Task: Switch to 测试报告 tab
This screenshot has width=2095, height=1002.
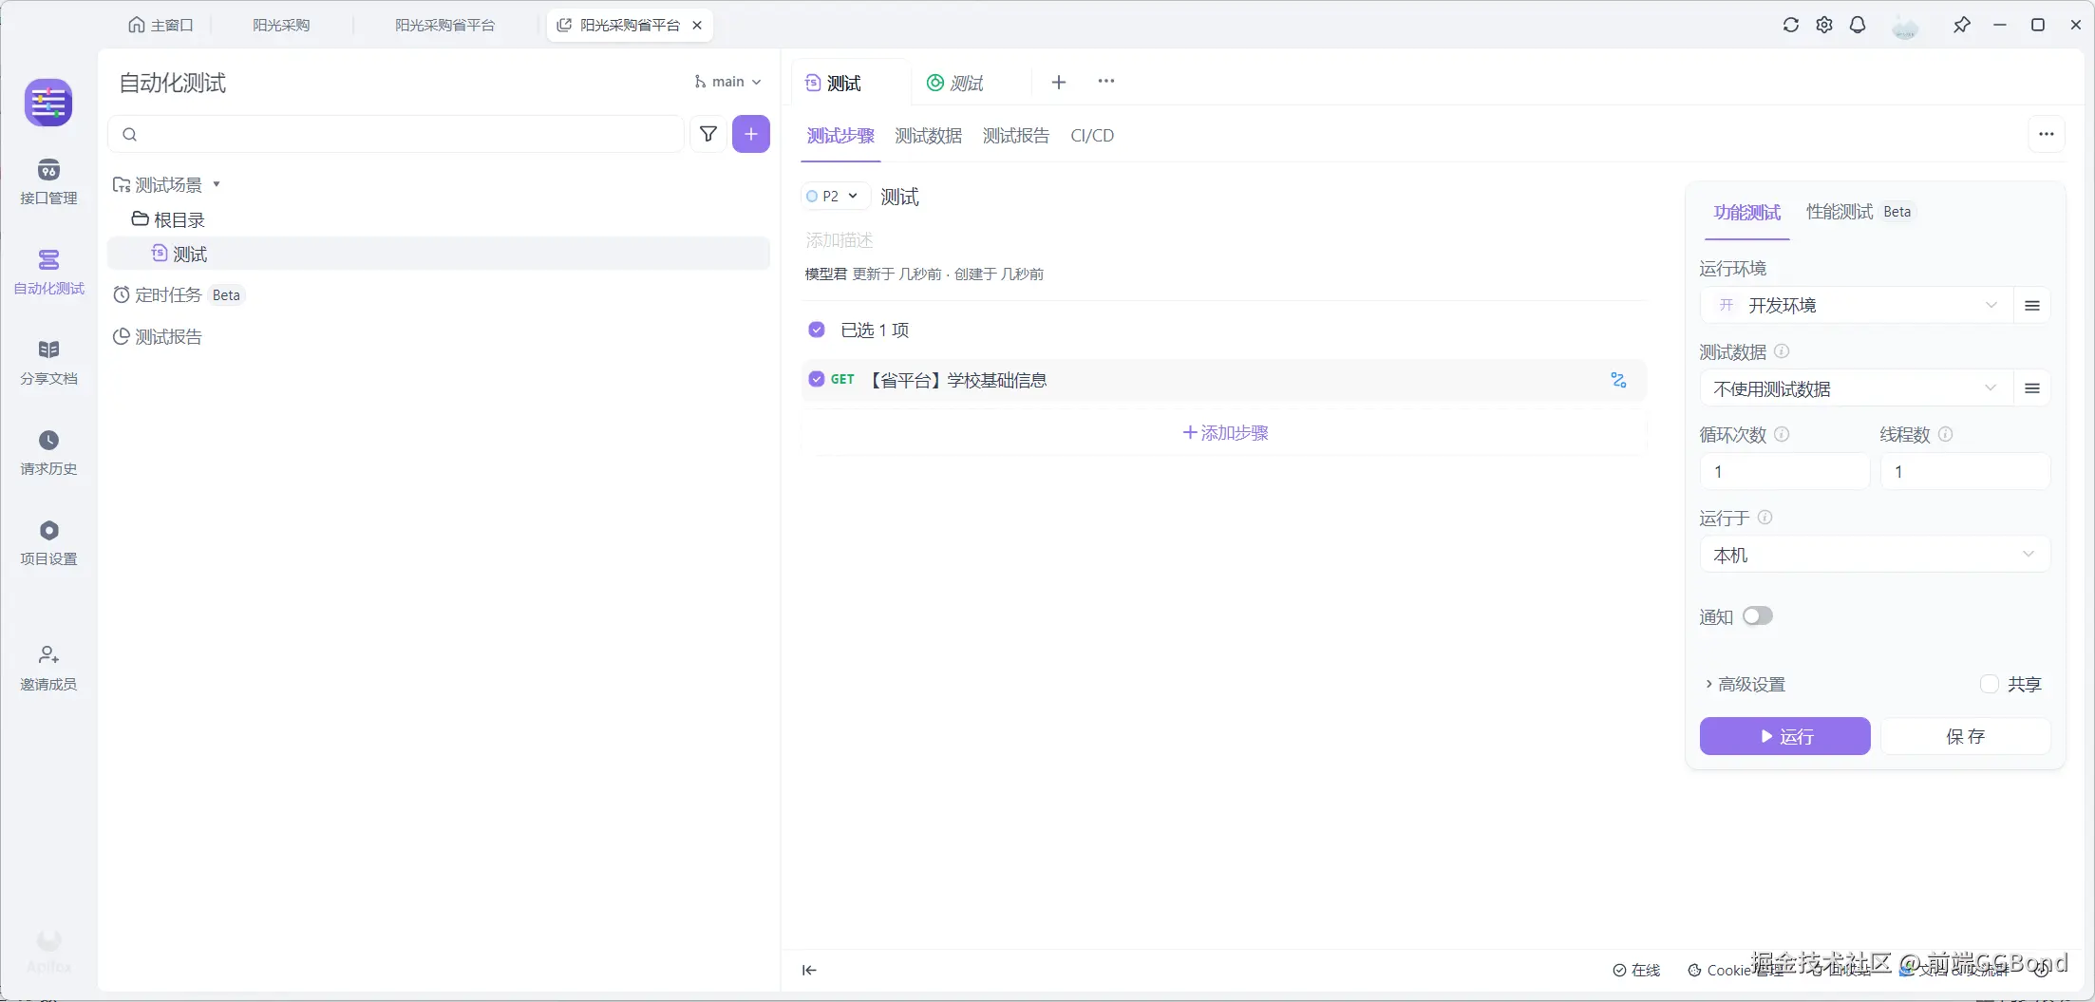Action: [1016, 136]
